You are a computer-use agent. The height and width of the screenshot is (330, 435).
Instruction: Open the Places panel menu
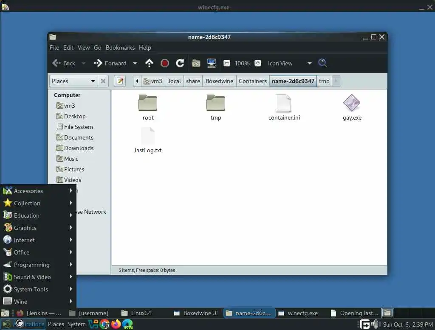(56, 324)
